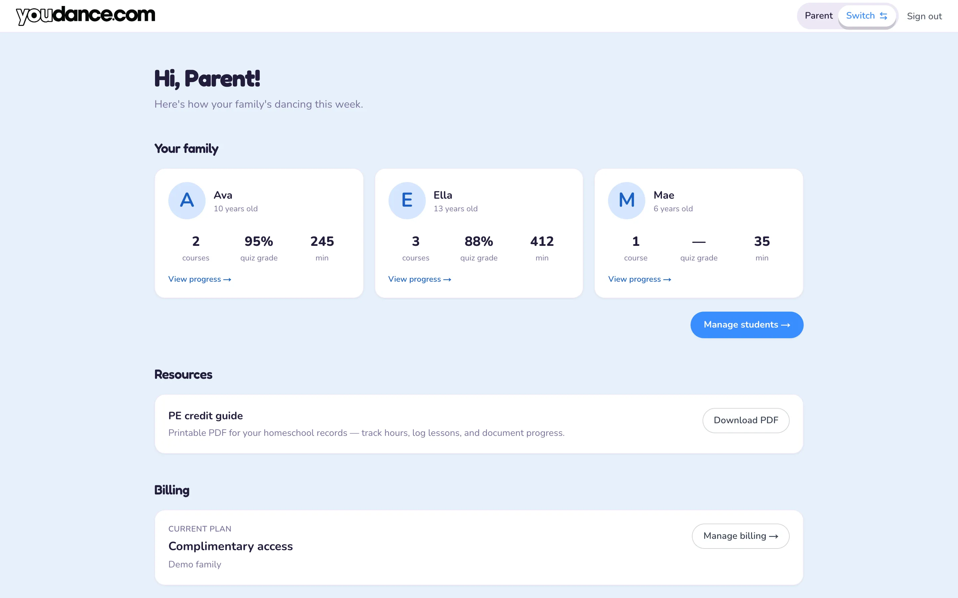Image resolution: width=958 pixels, height=598 pixels.
Task: Click the '13 years old' text
Action: (456, 209)
